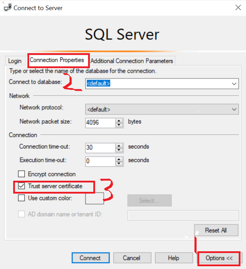Click the Connect to Server window icon
The height and width of the screenshot is (269, 246).
(x=8, y=7)
